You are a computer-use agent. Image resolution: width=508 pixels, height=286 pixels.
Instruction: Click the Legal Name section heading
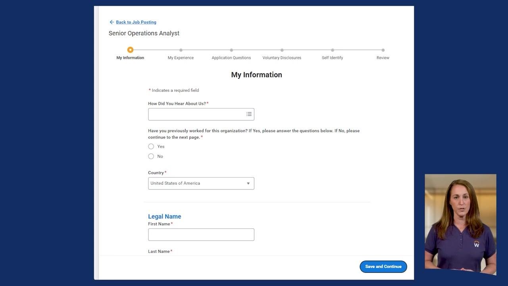pos(165,216)
